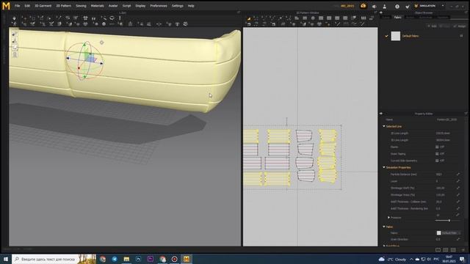The image size is (470, 264).
Task: Open the Settings menu
Action: coord(178,6)
